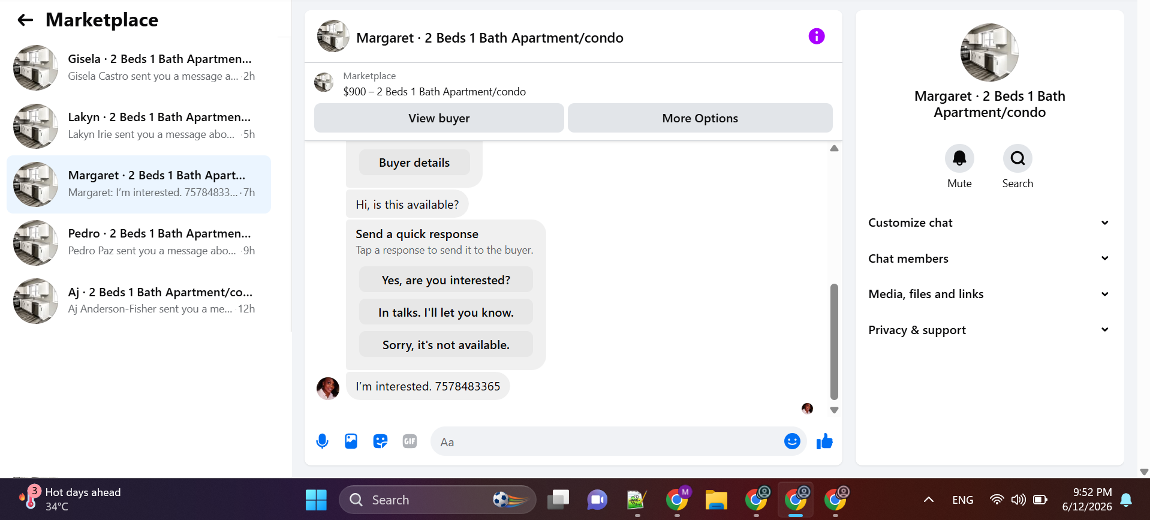1150x520 pixels.
Task: Click the View buyer button
Action: pos(439,118)
